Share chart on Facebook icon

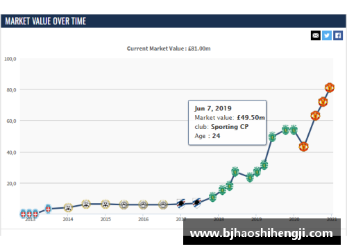point(338,35)
